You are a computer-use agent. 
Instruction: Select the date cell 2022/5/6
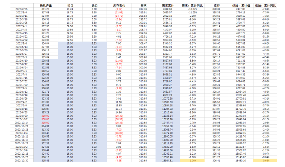(x=22, y=44)
